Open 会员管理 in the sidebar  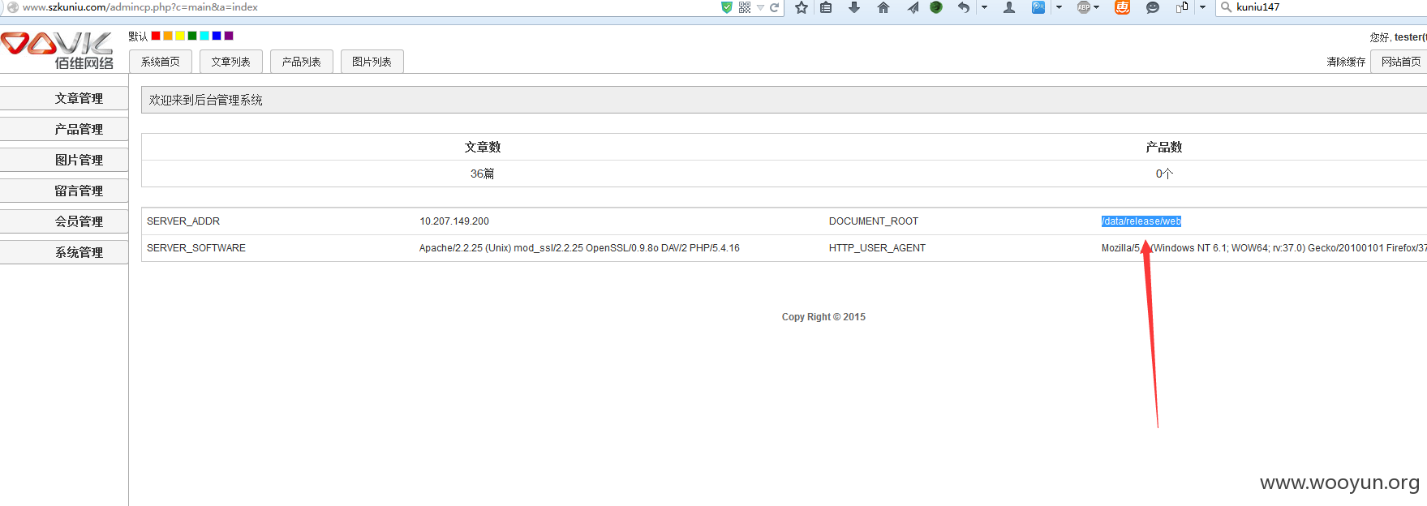(64, 221)
